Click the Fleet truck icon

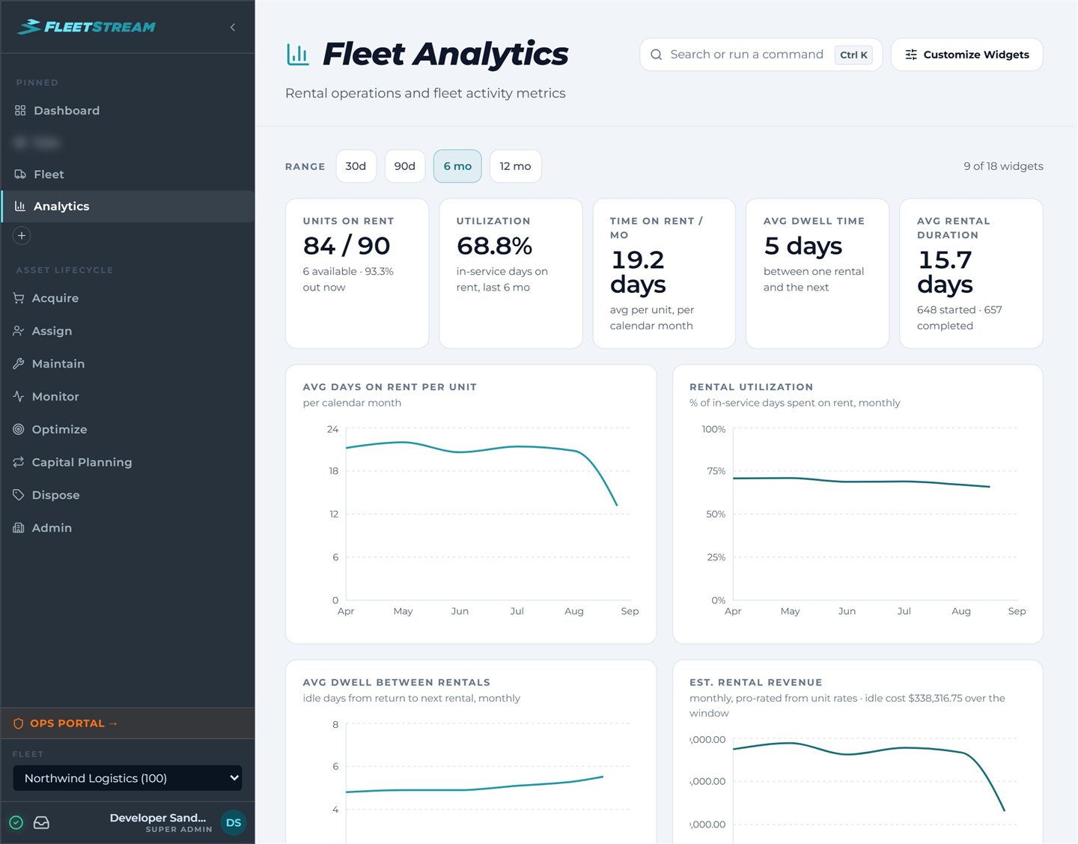20,174
